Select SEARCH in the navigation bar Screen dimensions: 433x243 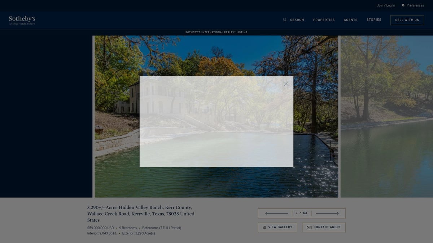[297, 20]
